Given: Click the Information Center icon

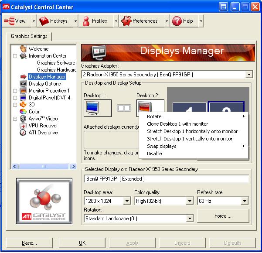Looking at the screenshot, I should point(23,56).
